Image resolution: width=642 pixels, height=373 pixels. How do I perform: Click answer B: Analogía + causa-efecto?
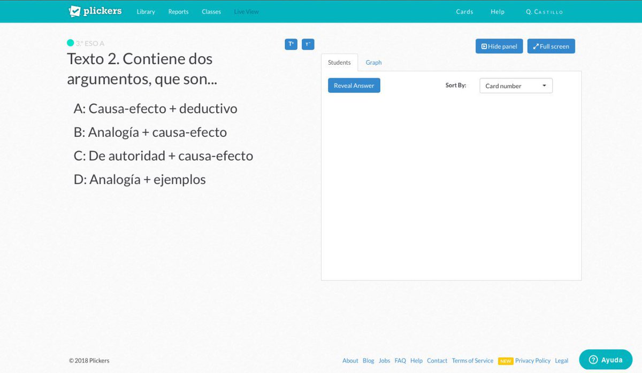point(150,132)
